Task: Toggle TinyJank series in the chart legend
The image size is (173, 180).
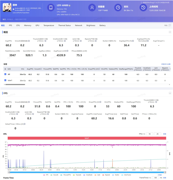Action: click(x=77, y=175)
